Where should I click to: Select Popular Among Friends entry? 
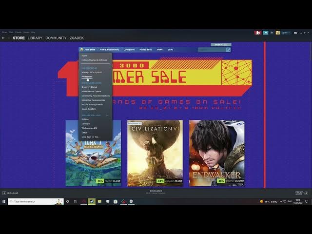pyautogui.click(x=92, y=104)
